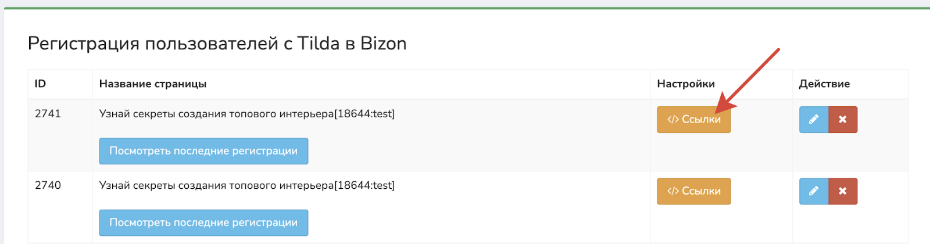
Task: Select the Настройки column header
Action: coord(686,84)
